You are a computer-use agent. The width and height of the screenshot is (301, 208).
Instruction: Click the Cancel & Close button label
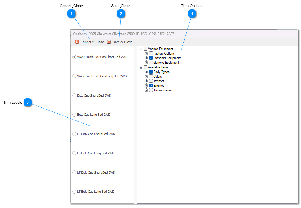coord(92,42)
